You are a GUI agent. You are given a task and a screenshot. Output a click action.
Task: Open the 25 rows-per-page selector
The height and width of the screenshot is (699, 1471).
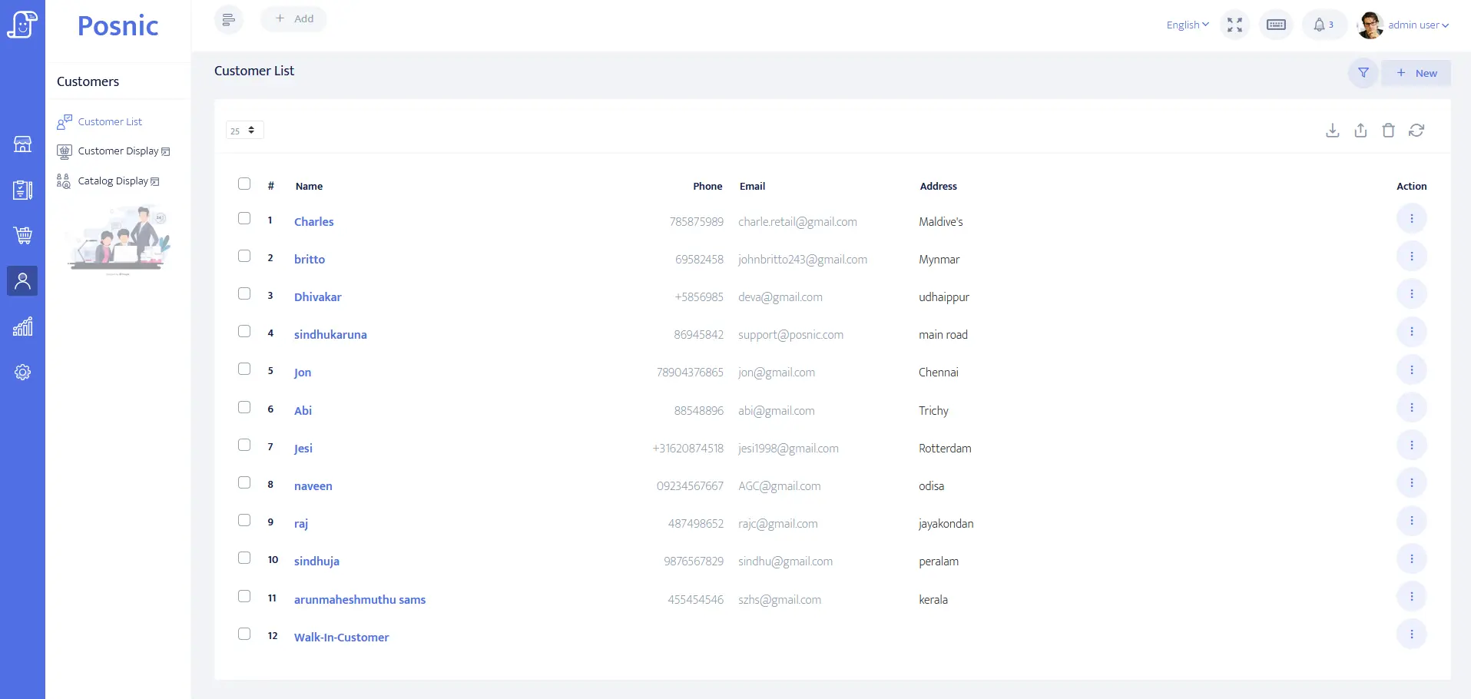click(x=244, y=131)
